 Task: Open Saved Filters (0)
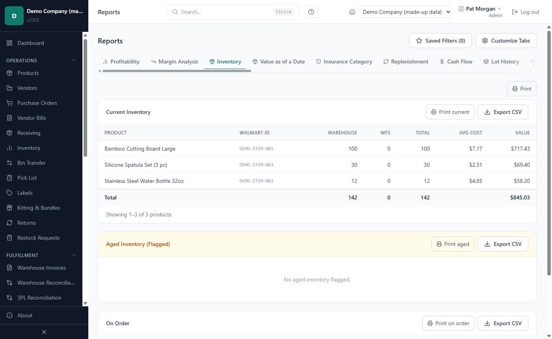click(x=440, y=41)
